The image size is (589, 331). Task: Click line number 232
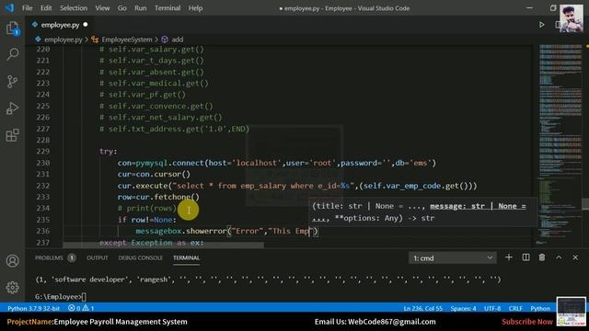pyautogui.click(x=43, y=186)
